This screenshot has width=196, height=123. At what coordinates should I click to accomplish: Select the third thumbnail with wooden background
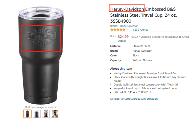(46, 114)
